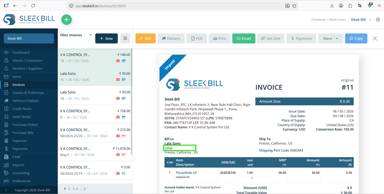
Task: Select invoice SB/2024-25/19 for ₹ 0.00
Action: [x=95, y=170]
